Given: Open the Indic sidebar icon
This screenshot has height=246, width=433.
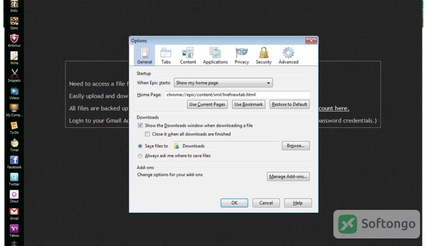Looking at the screenshot, I should [14, 5].
